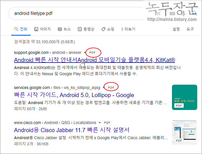Open the 'Android 빠른 시작 안내서' KitKat result
202x154 pixels.
pyautogui.click(x=94, y=60)
